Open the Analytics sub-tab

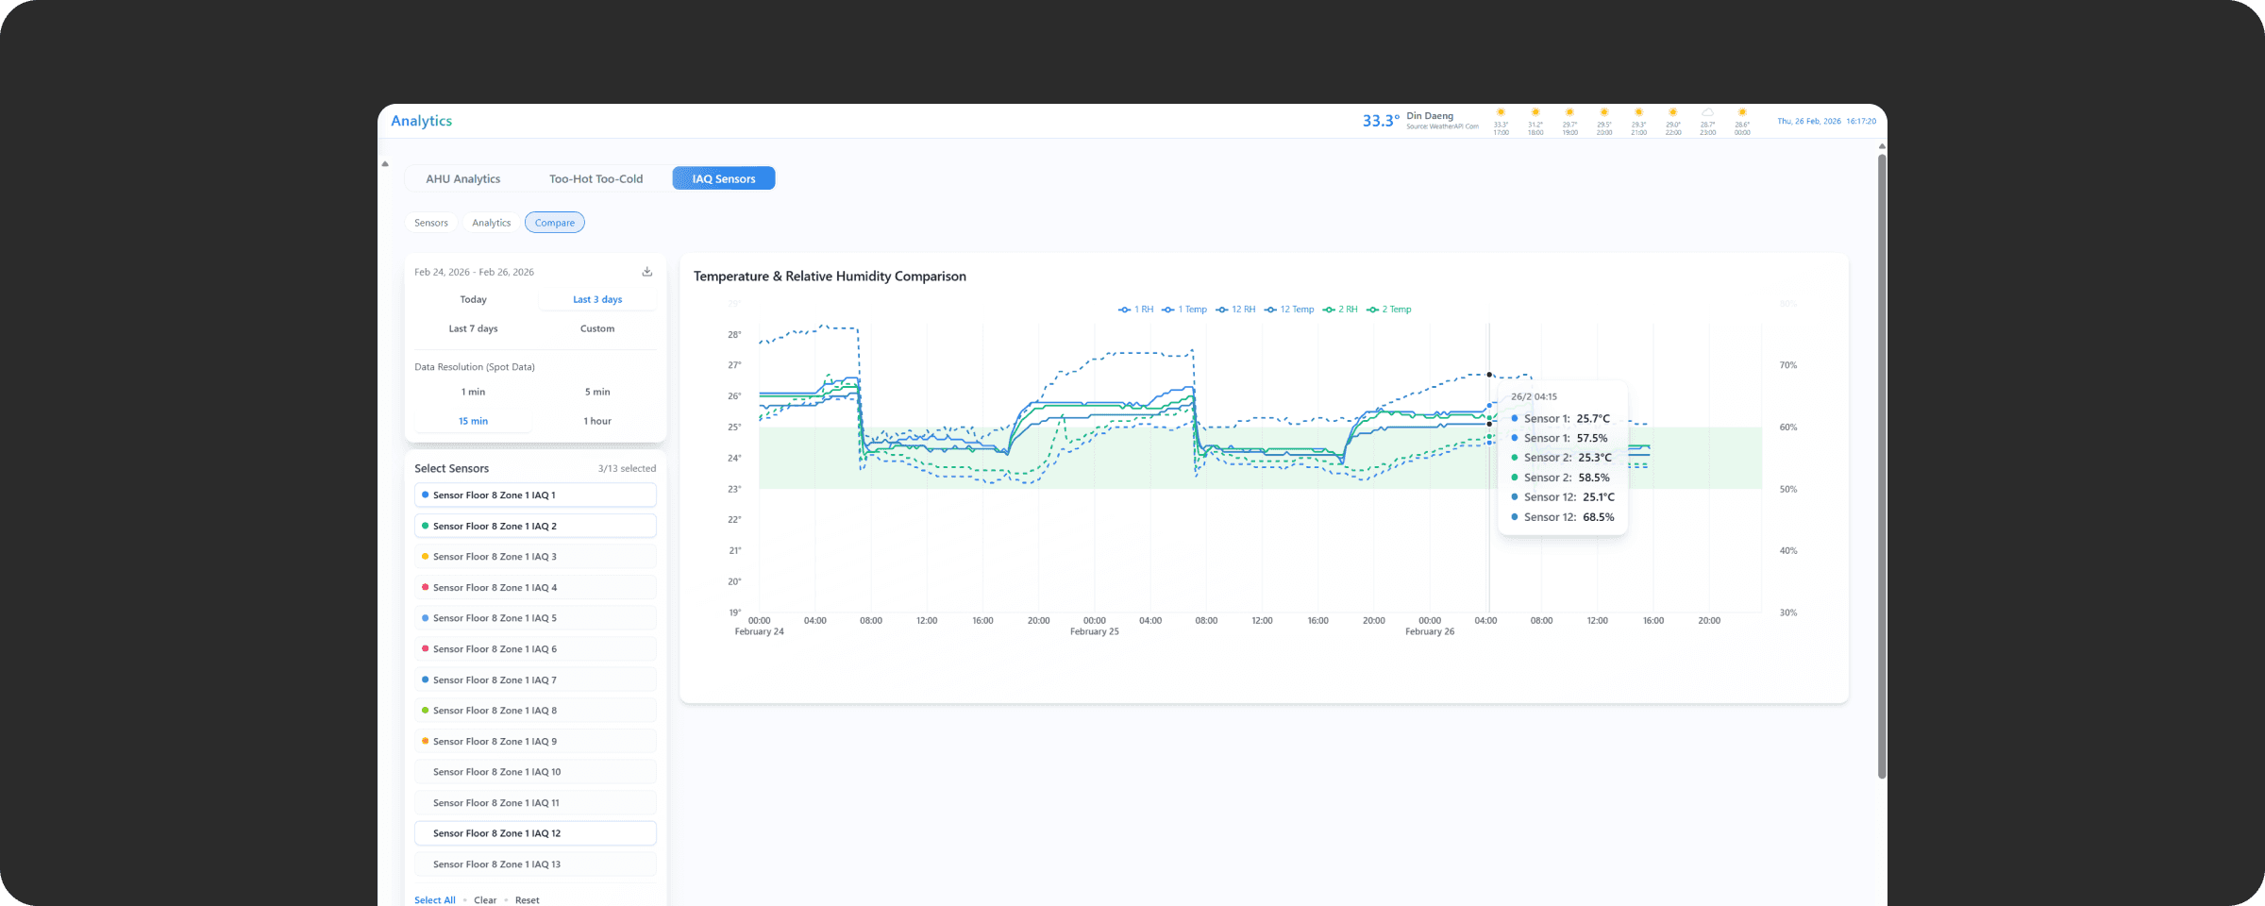pos(492,223)
